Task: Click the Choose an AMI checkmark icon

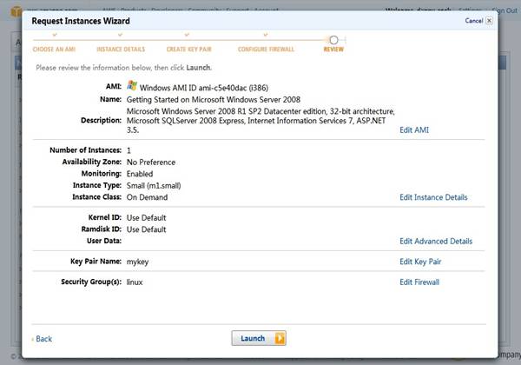Action: tap(55, 36)
